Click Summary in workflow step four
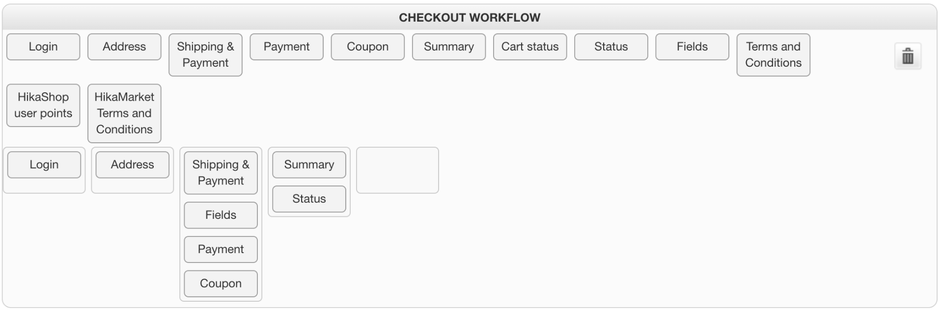The height and width of the screenshot is (314, 943). [309, 165]
